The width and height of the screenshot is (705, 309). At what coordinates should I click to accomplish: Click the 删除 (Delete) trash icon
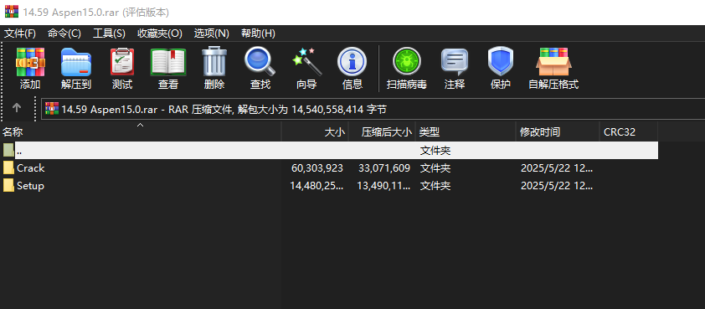click(x=214, y=61)
